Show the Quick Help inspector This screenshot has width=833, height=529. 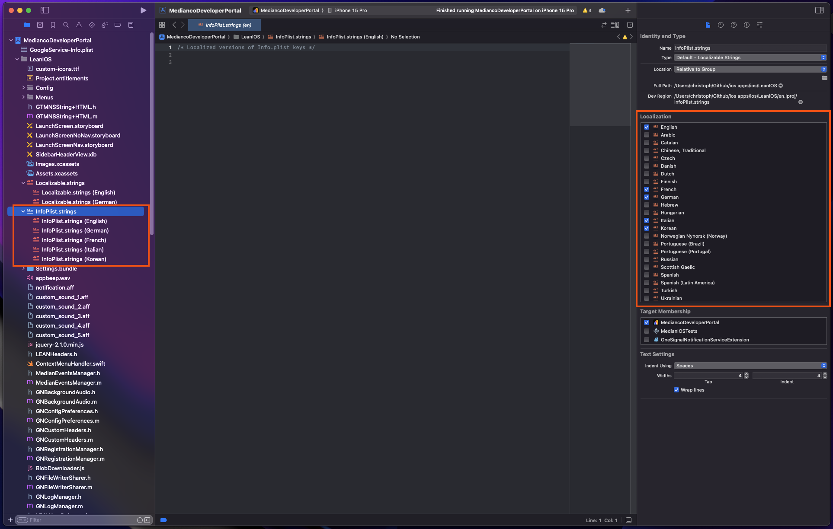coord(734,25)
